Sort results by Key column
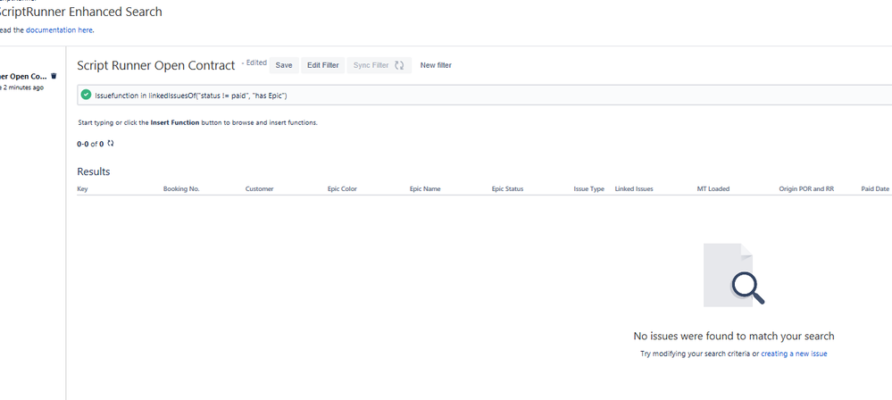The width and height of the screenshot is (892, 400). pyautogui.click(x=82, y=189)
